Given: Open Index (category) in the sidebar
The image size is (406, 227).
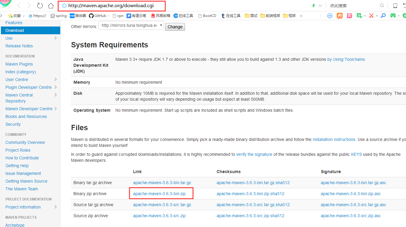Looking at the screenshot, I should pyautogui.click(x=21, y=72).
